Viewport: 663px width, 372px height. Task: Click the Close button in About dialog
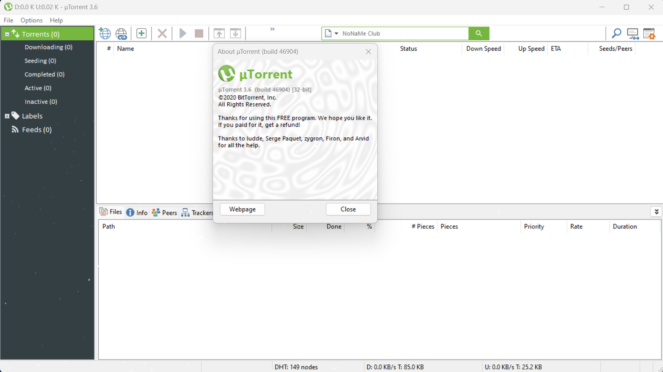(x=348, y=209)
